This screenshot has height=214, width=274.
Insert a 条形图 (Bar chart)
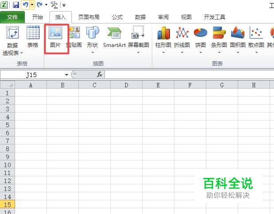click(x=219, y=39)
